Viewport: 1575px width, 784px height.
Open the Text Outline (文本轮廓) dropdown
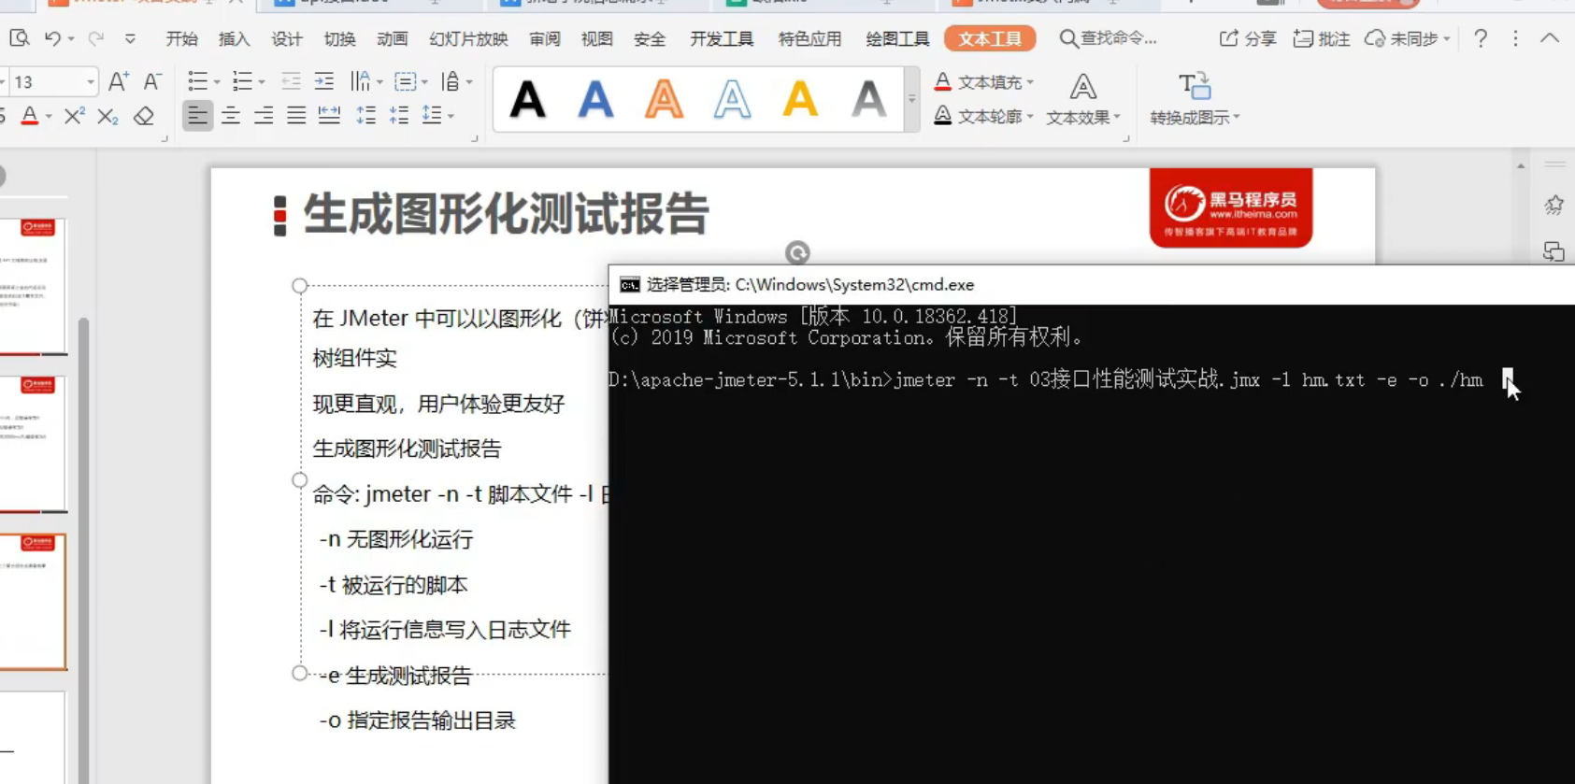click(984, 117)
